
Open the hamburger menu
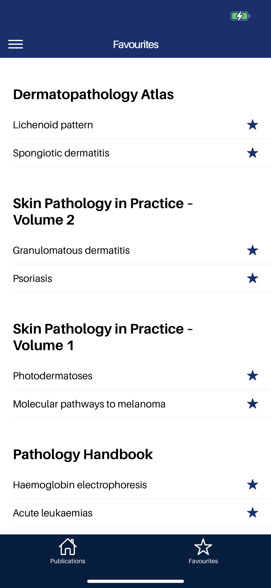point(16,44)
